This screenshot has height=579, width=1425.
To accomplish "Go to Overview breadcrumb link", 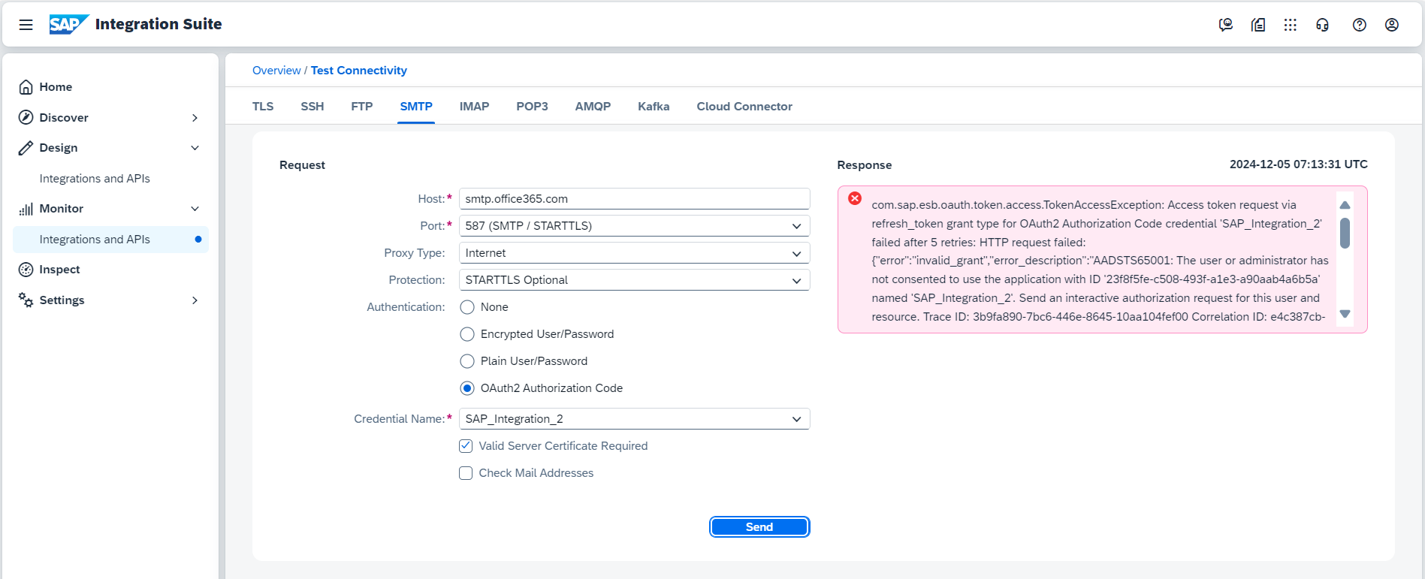I will [x=276, y=71].
